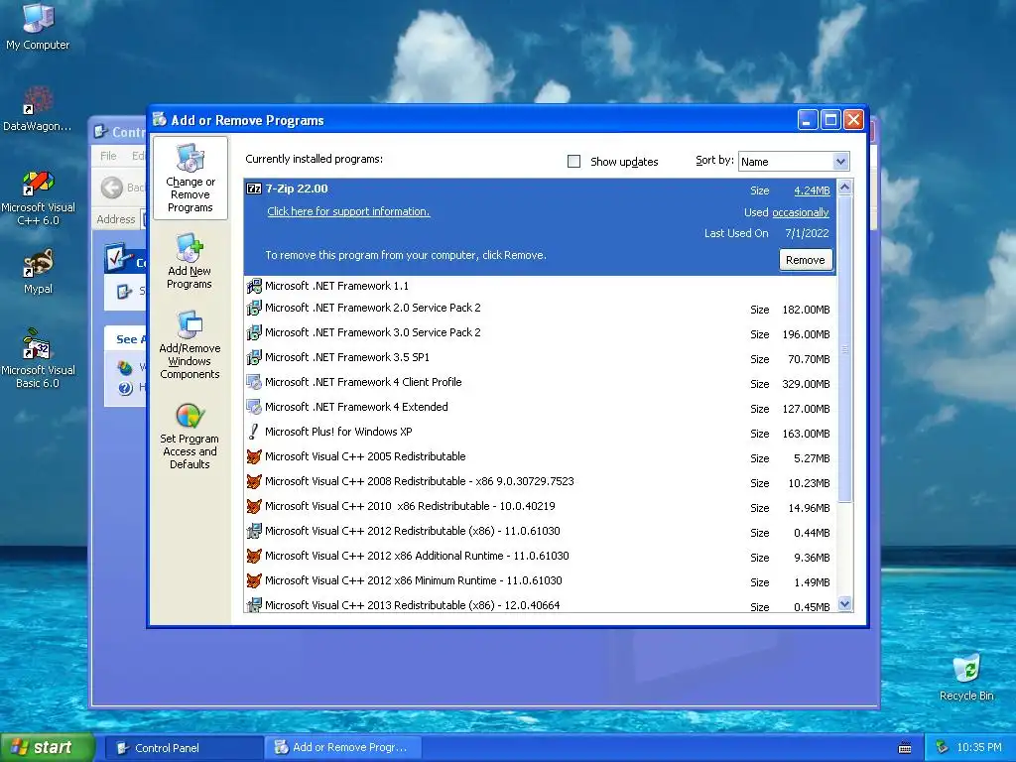Select the Add New Programs icon

pyautogui.click(x=190, y=248)
